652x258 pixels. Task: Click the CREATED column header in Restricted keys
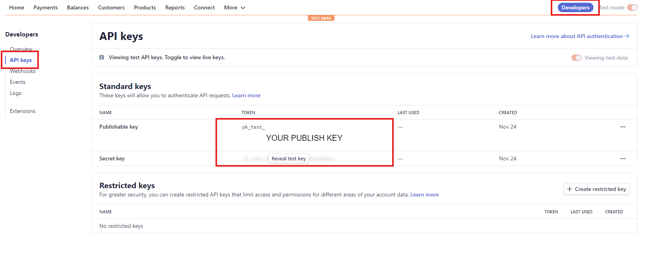coord(614,212)
